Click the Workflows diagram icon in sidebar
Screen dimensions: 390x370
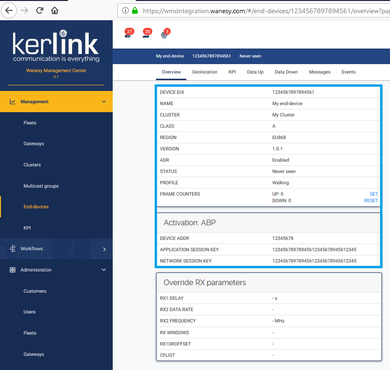tap(13, 249)
